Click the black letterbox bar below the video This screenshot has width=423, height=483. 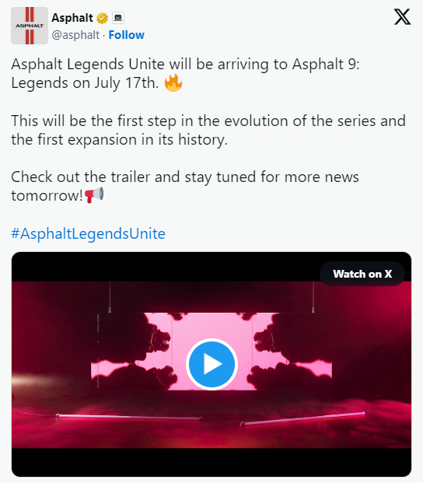(x=211, y=462)
